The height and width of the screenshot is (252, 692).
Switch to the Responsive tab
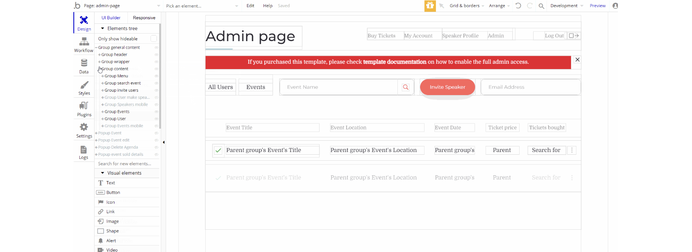(x=144, y=18)
